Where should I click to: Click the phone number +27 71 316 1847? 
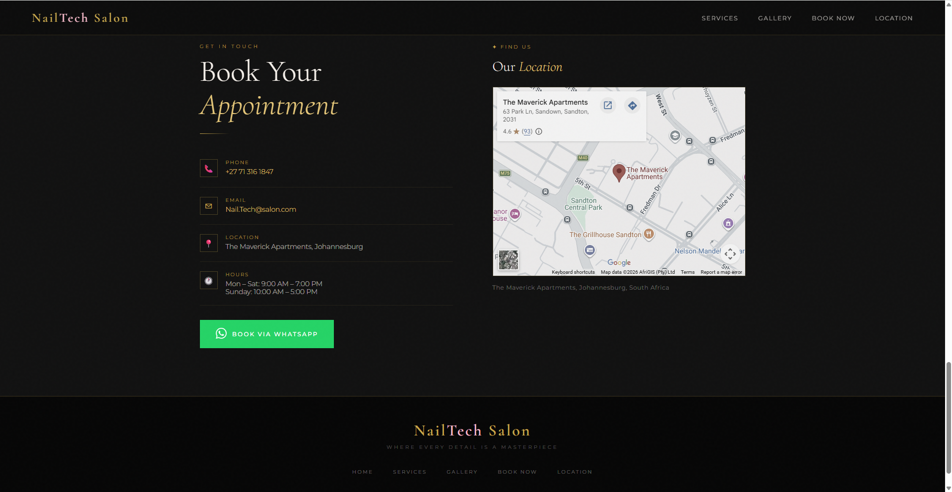tap(250, 172)
